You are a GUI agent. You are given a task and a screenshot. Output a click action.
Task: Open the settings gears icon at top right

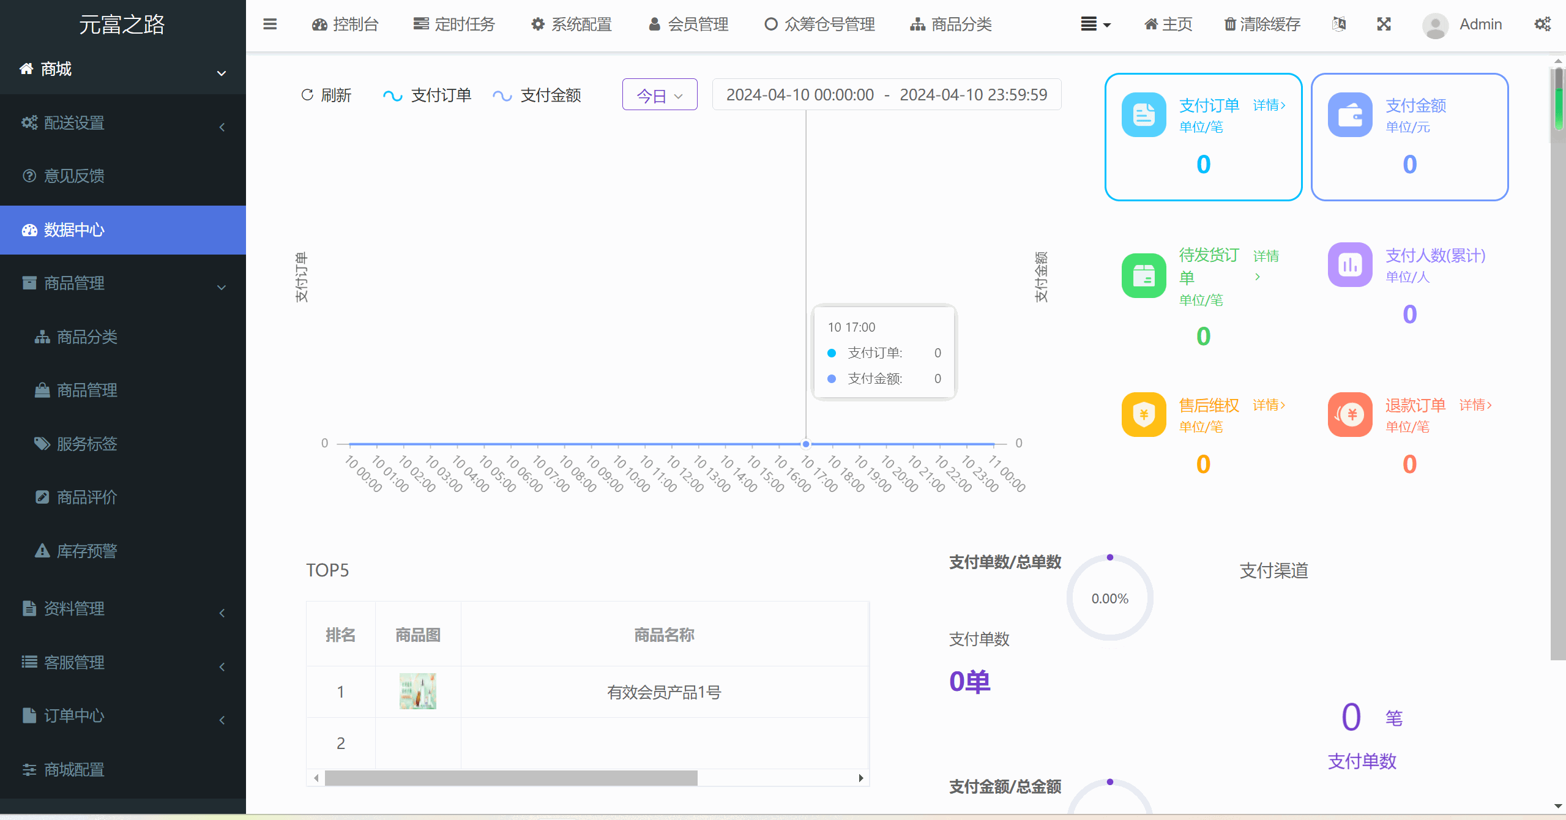[1542, 24]
